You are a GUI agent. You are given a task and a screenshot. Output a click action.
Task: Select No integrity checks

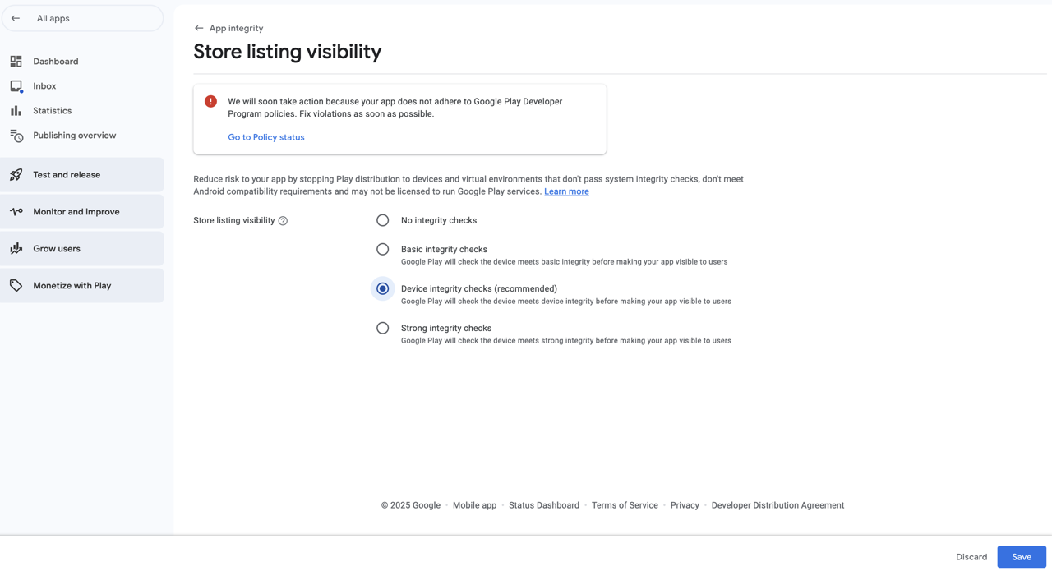[382, 220]
